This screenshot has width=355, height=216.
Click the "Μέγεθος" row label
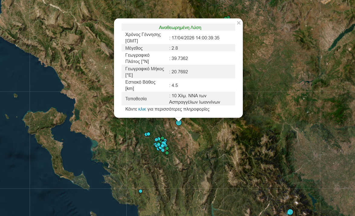pos(134,48)
